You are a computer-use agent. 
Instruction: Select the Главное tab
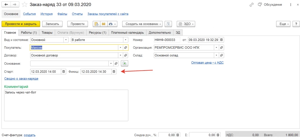(10, 33)
